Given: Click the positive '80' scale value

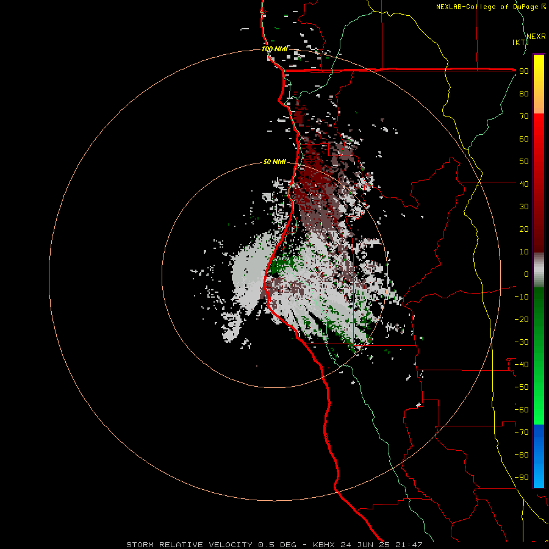Looking at the screenshot, I should point(524,93).
